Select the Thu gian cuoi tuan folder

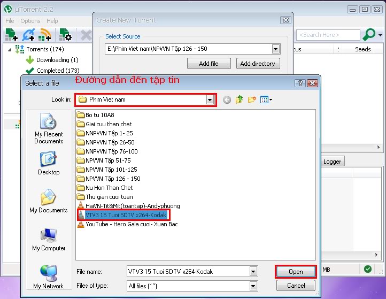(x=105, y=197)
